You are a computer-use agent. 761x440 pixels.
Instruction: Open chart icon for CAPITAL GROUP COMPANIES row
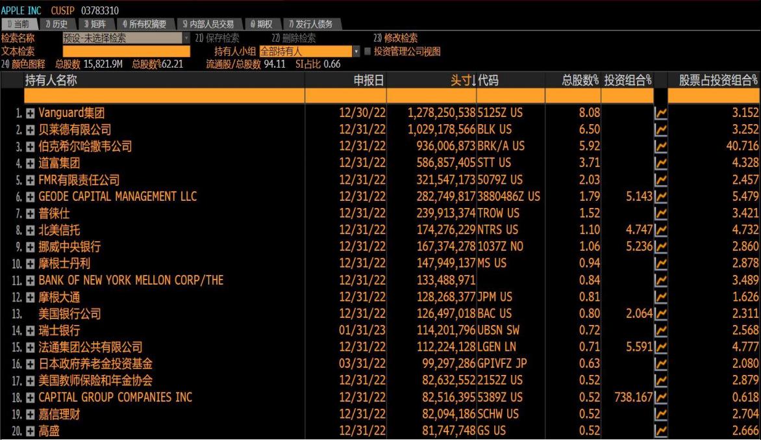[660, 397]
